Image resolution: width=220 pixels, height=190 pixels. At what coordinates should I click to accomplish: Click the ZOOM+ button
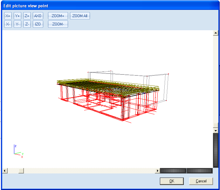(x=58, y=16)
